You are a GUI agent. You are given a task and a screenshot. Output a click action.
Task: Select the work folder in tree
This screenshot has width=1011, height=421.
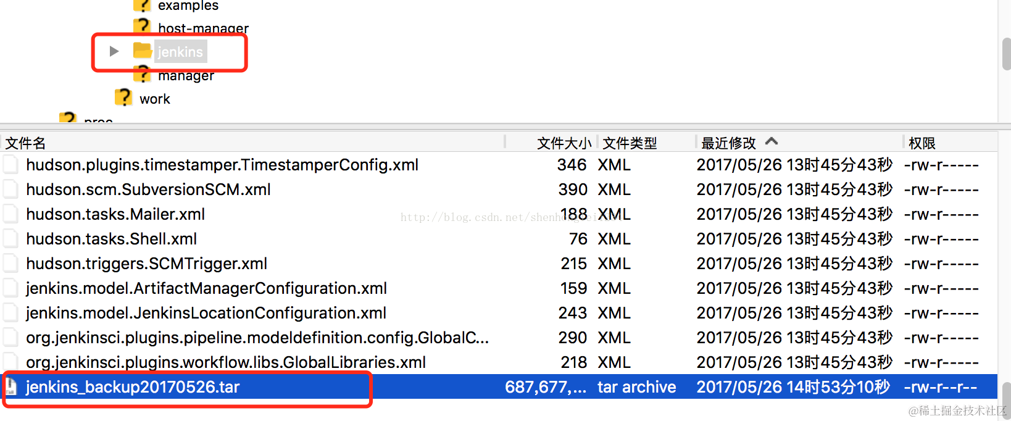click(x=155, y=99)
